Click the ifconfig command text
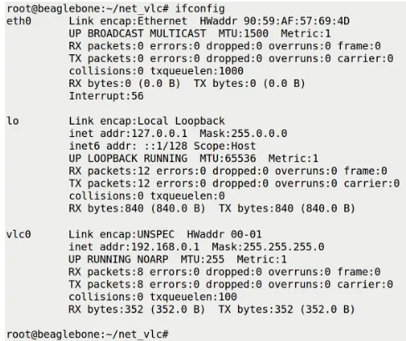 point(200,8)
